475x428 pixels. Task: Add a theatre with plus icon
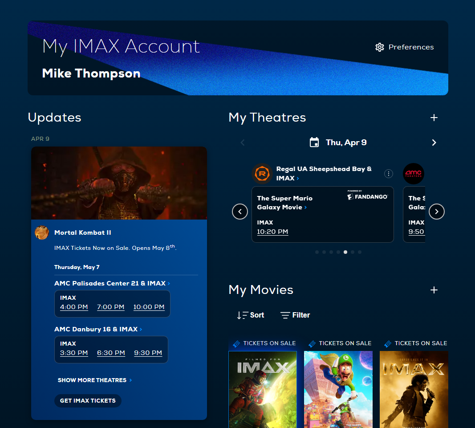[434, 118]
